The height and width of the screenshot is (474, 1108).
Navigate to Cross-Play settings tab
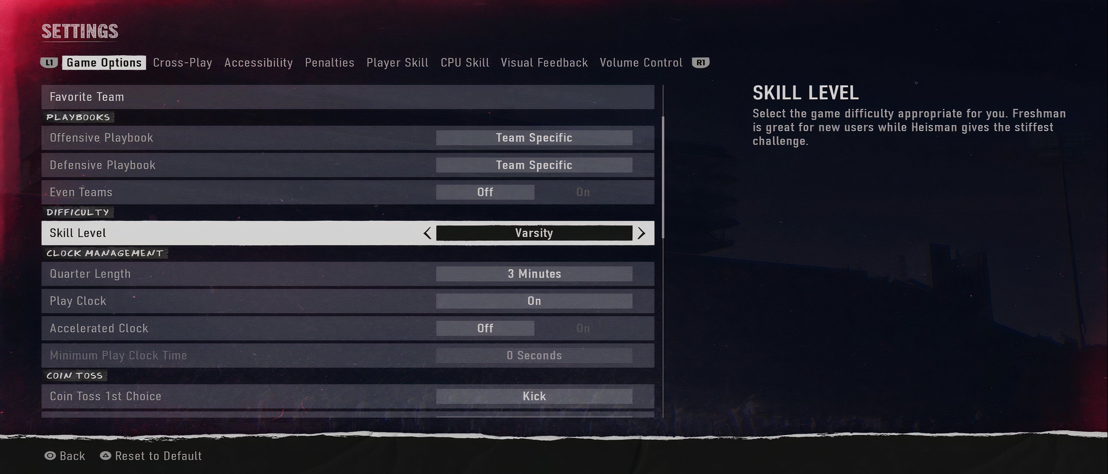pyautogui.click(x=182, y=62)
